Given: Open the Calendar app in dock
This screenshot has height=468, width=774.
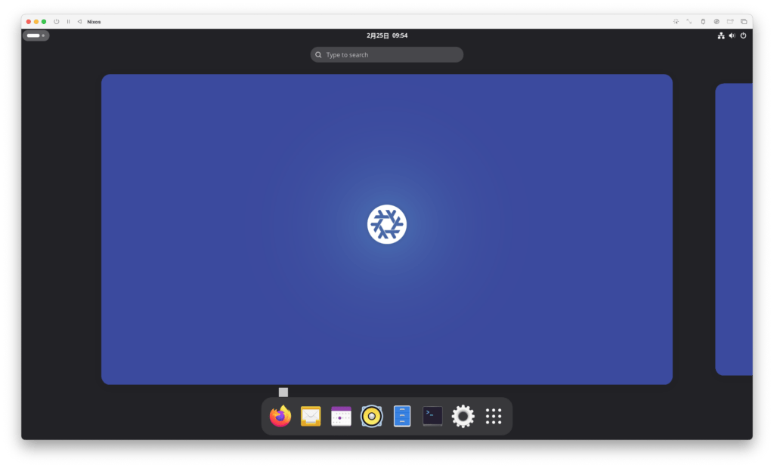Looking at the screenshot, I should [x=341, y=416].
